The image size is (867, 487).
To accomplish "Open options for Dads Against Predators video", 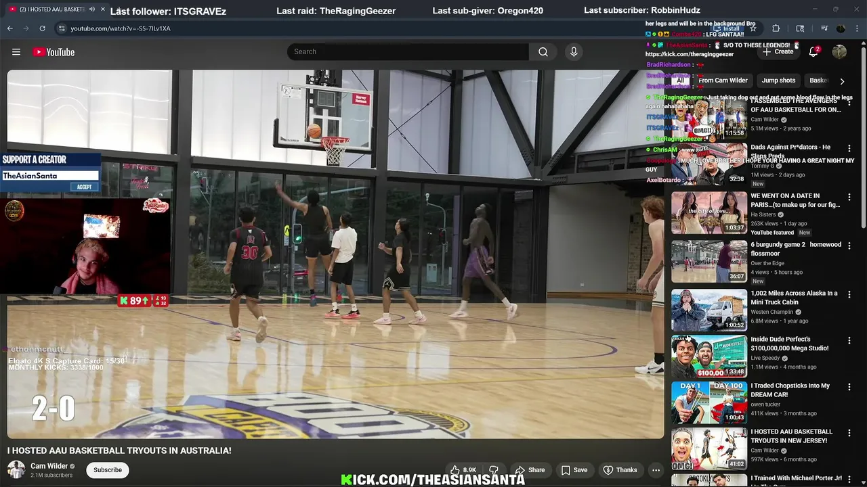I will (x=849, y=148).
